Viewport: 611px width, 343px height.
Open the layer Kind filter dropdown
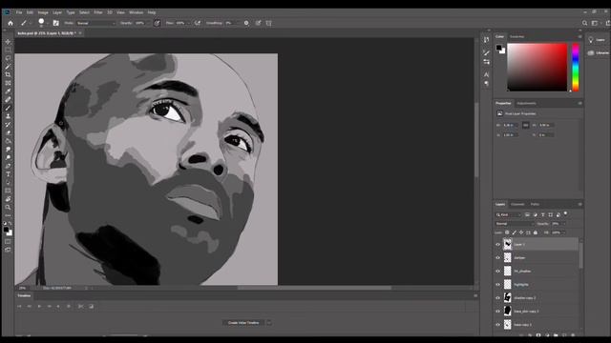pos(508,214)
